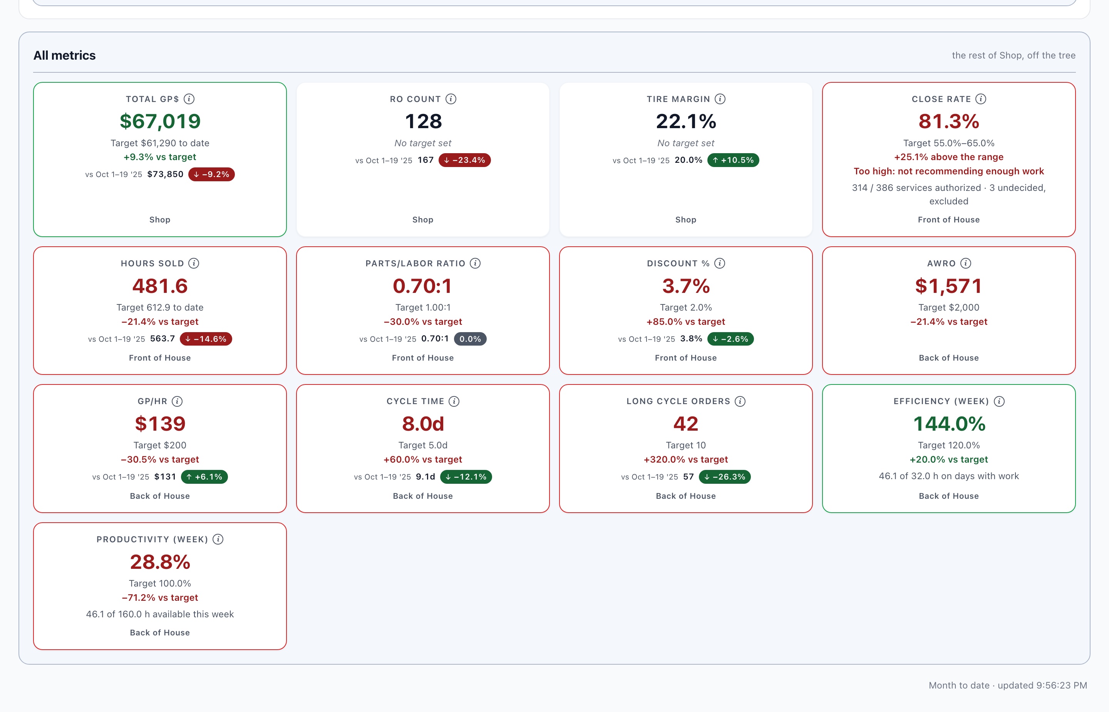Click the +10.5% badge on Tire Margin
Screen dimensions: 1109x712
(x=733, y=160)
